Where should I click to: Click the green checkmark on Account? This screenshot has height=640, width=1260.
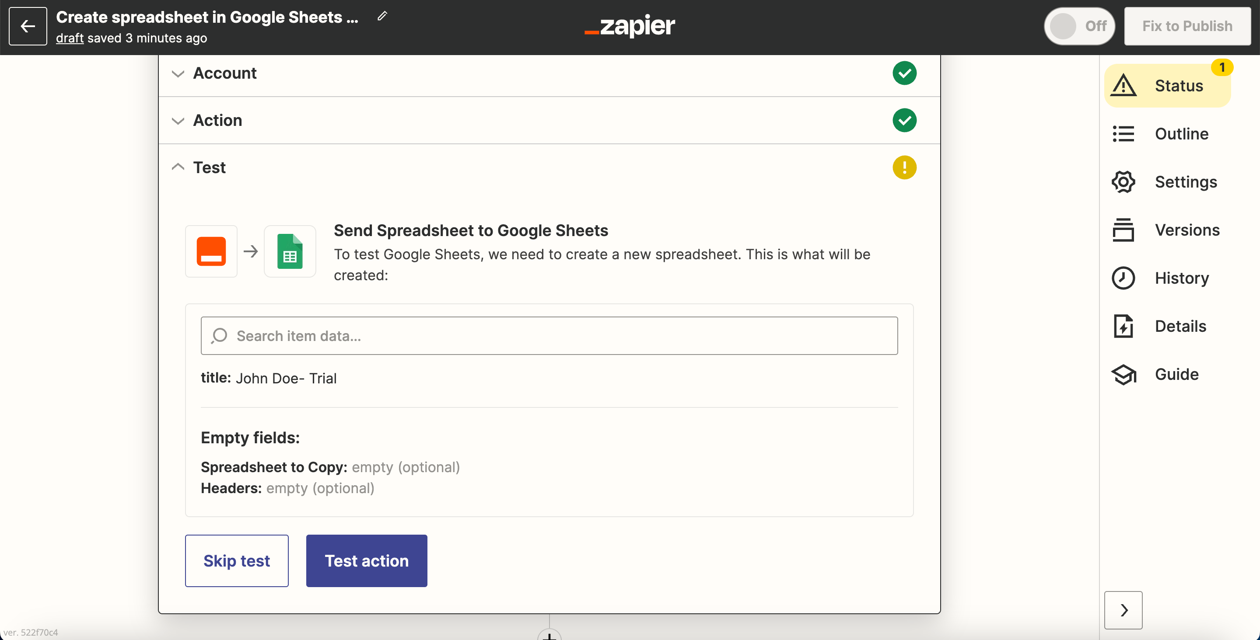[906, 73]
